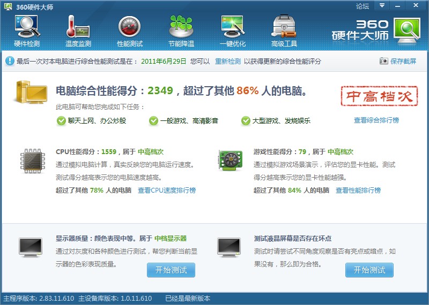The image size is (429, 305).
Task: Click the 保存截屏 link
Action: tap(403, 61)
